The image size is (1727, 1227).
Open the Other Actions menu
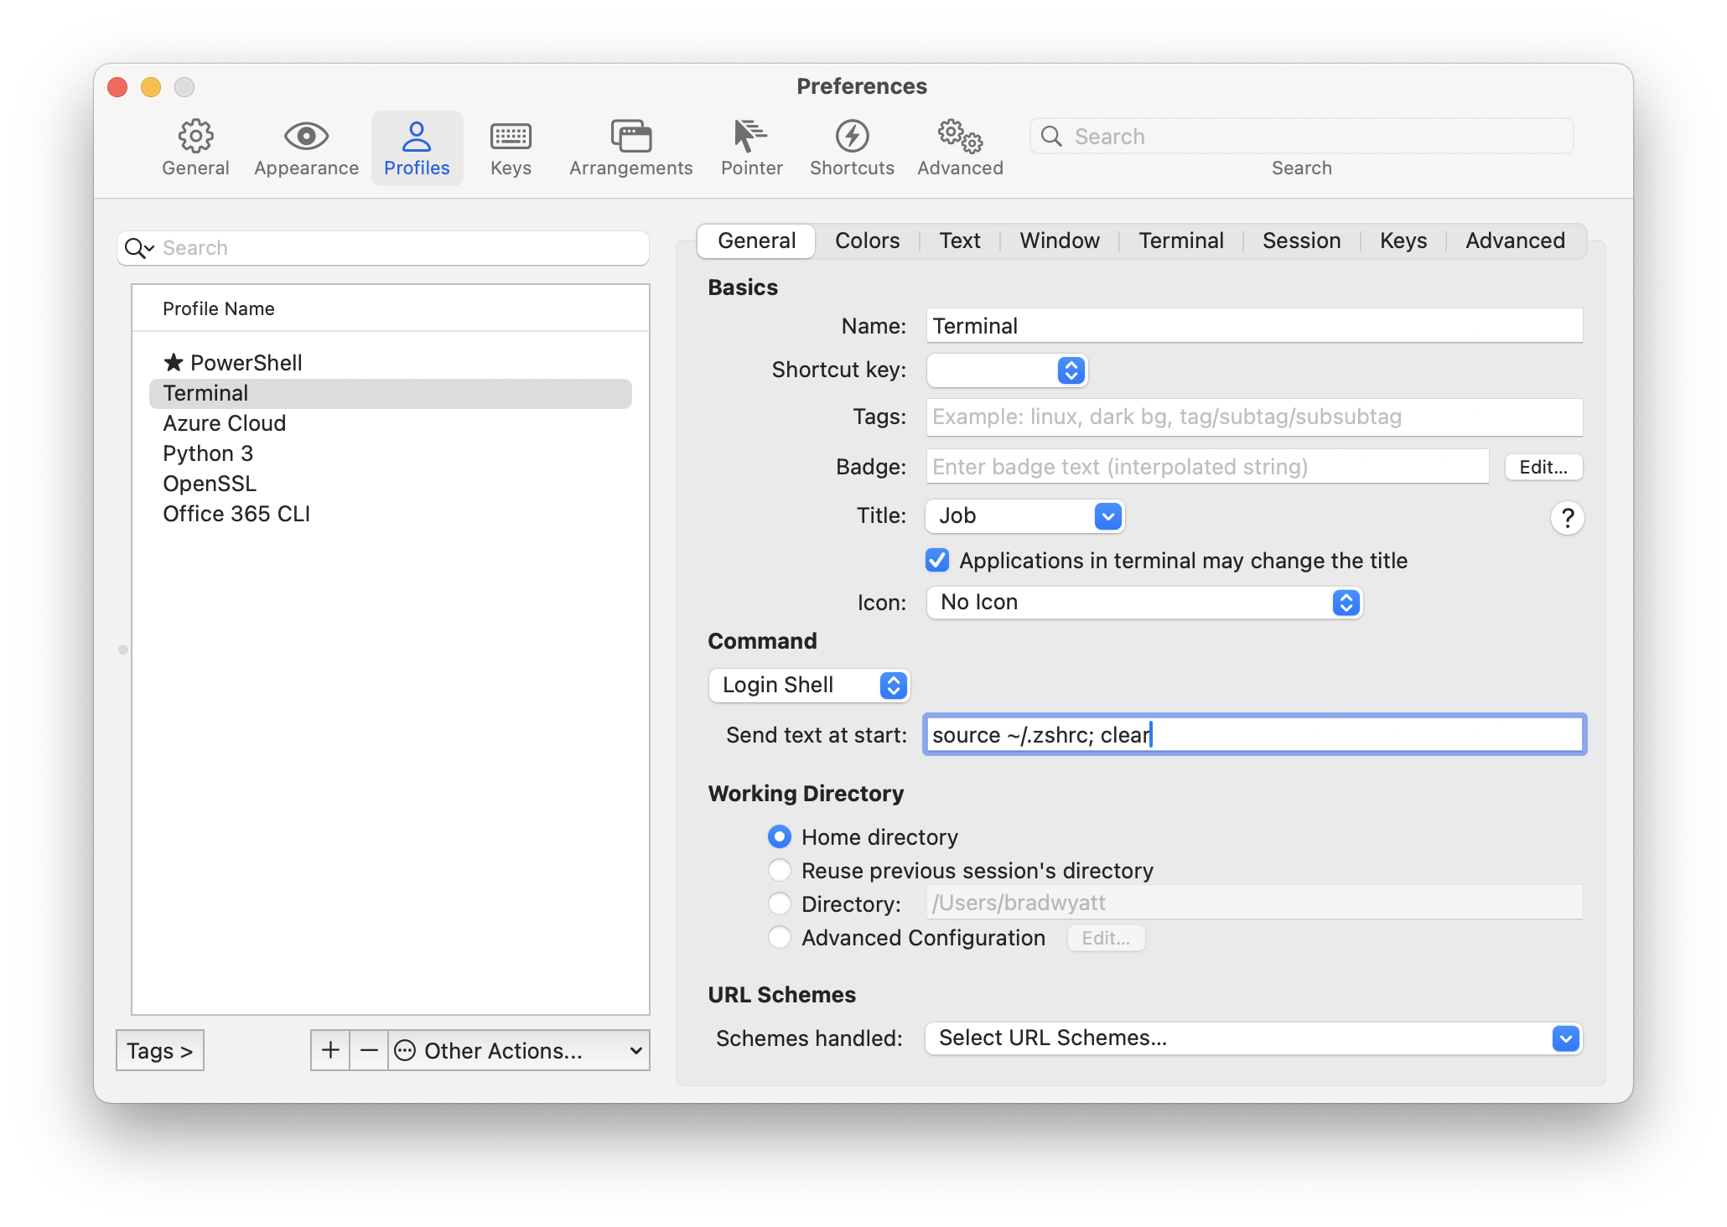coord(519,1050)
